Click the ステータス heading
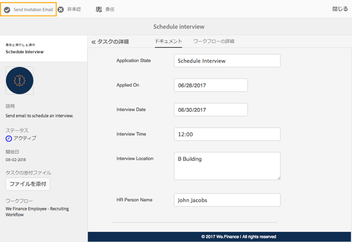The image size is (352, 242). coord(17,130)
